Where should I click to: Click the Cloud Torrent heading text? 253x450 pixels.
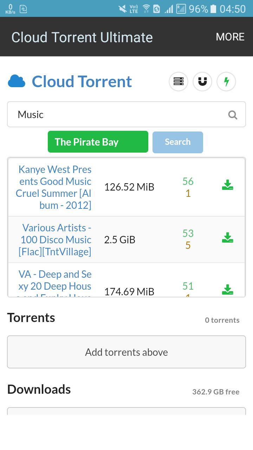coord(82,81)
